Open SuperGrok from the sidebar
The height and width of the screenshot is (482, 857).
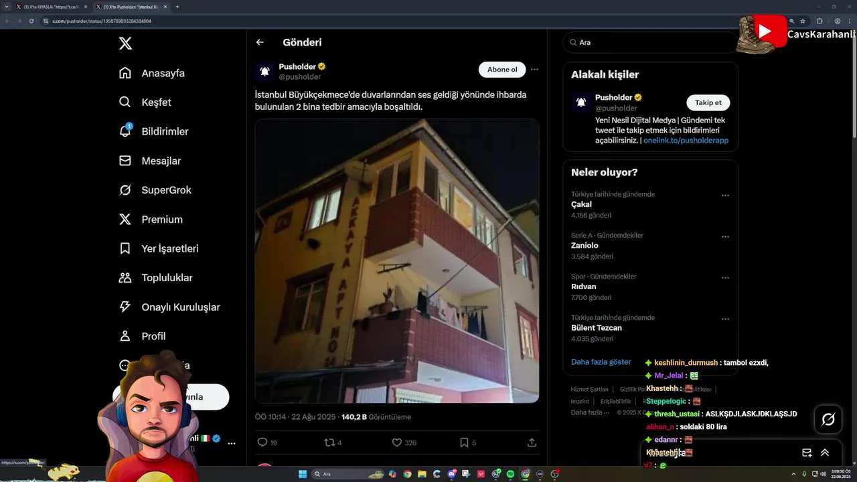[x=155, y=190]
